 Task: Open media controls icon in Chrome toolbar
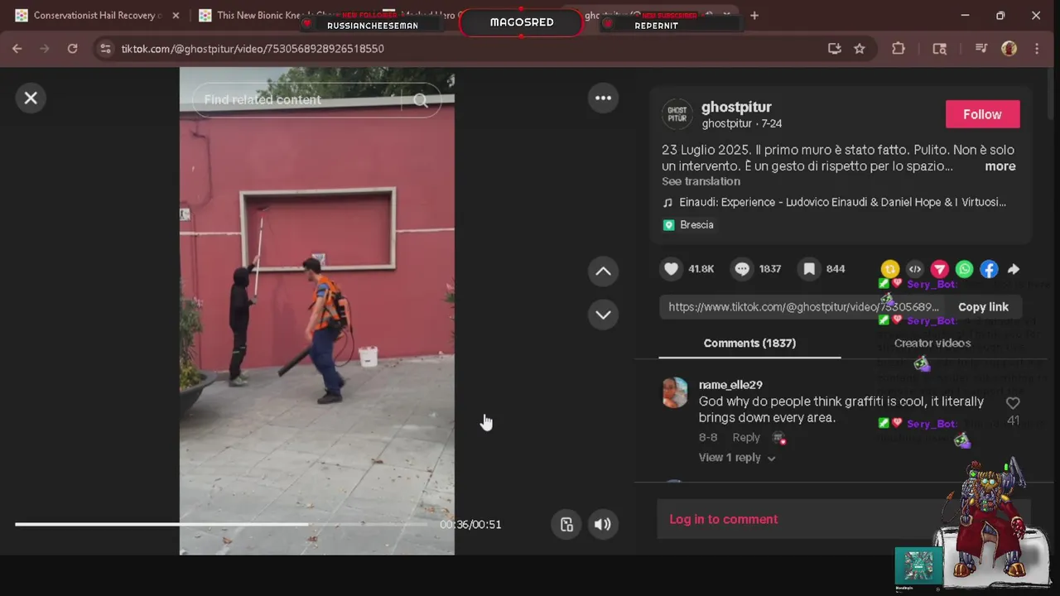981,49
